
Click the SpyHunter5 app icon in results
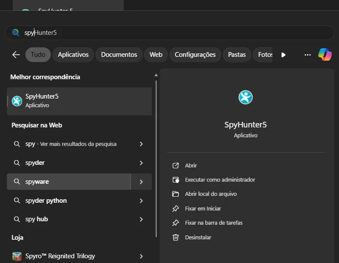tap(17, 101)
